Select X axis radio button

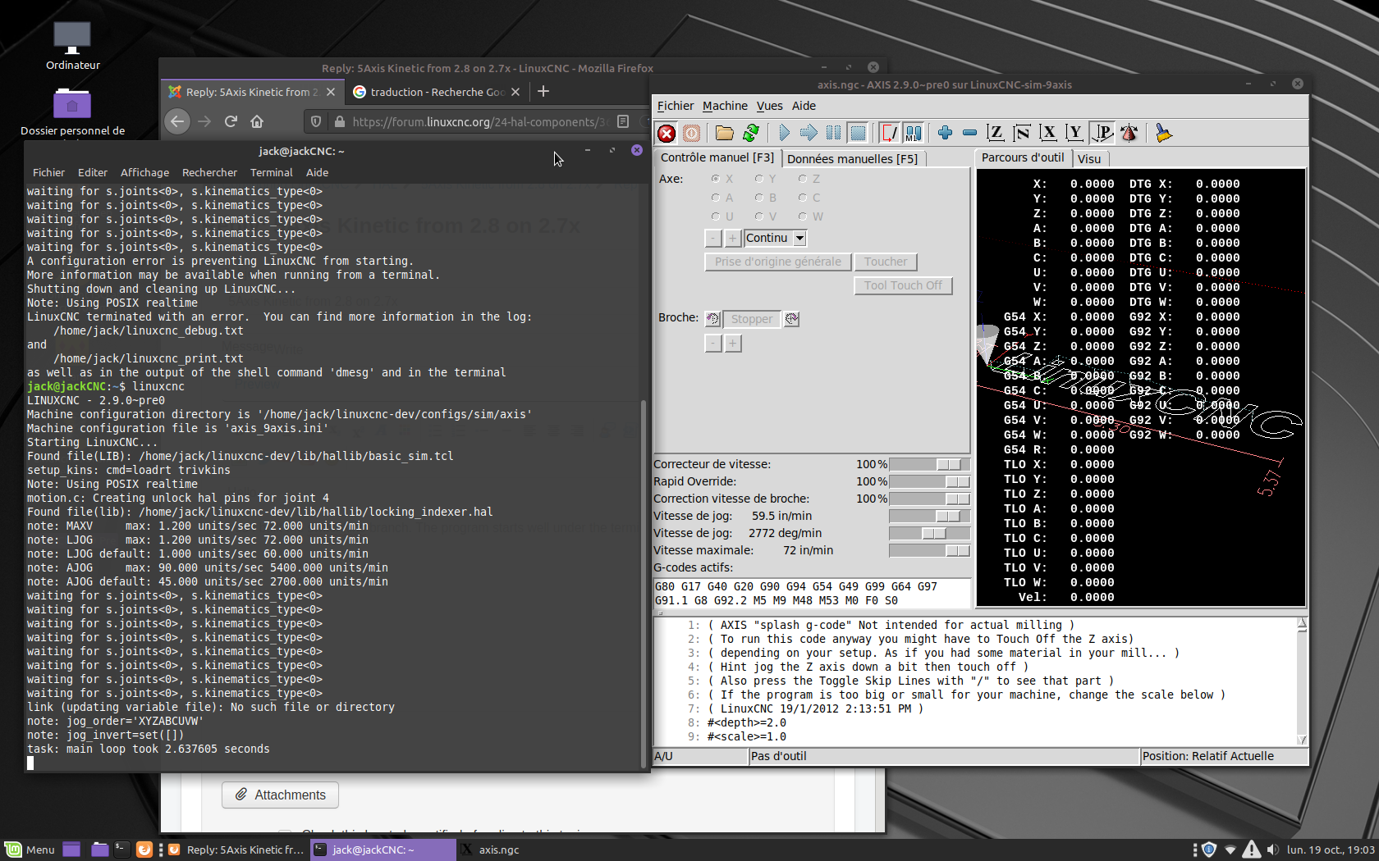pyautogui.click(x=716, y=179)
